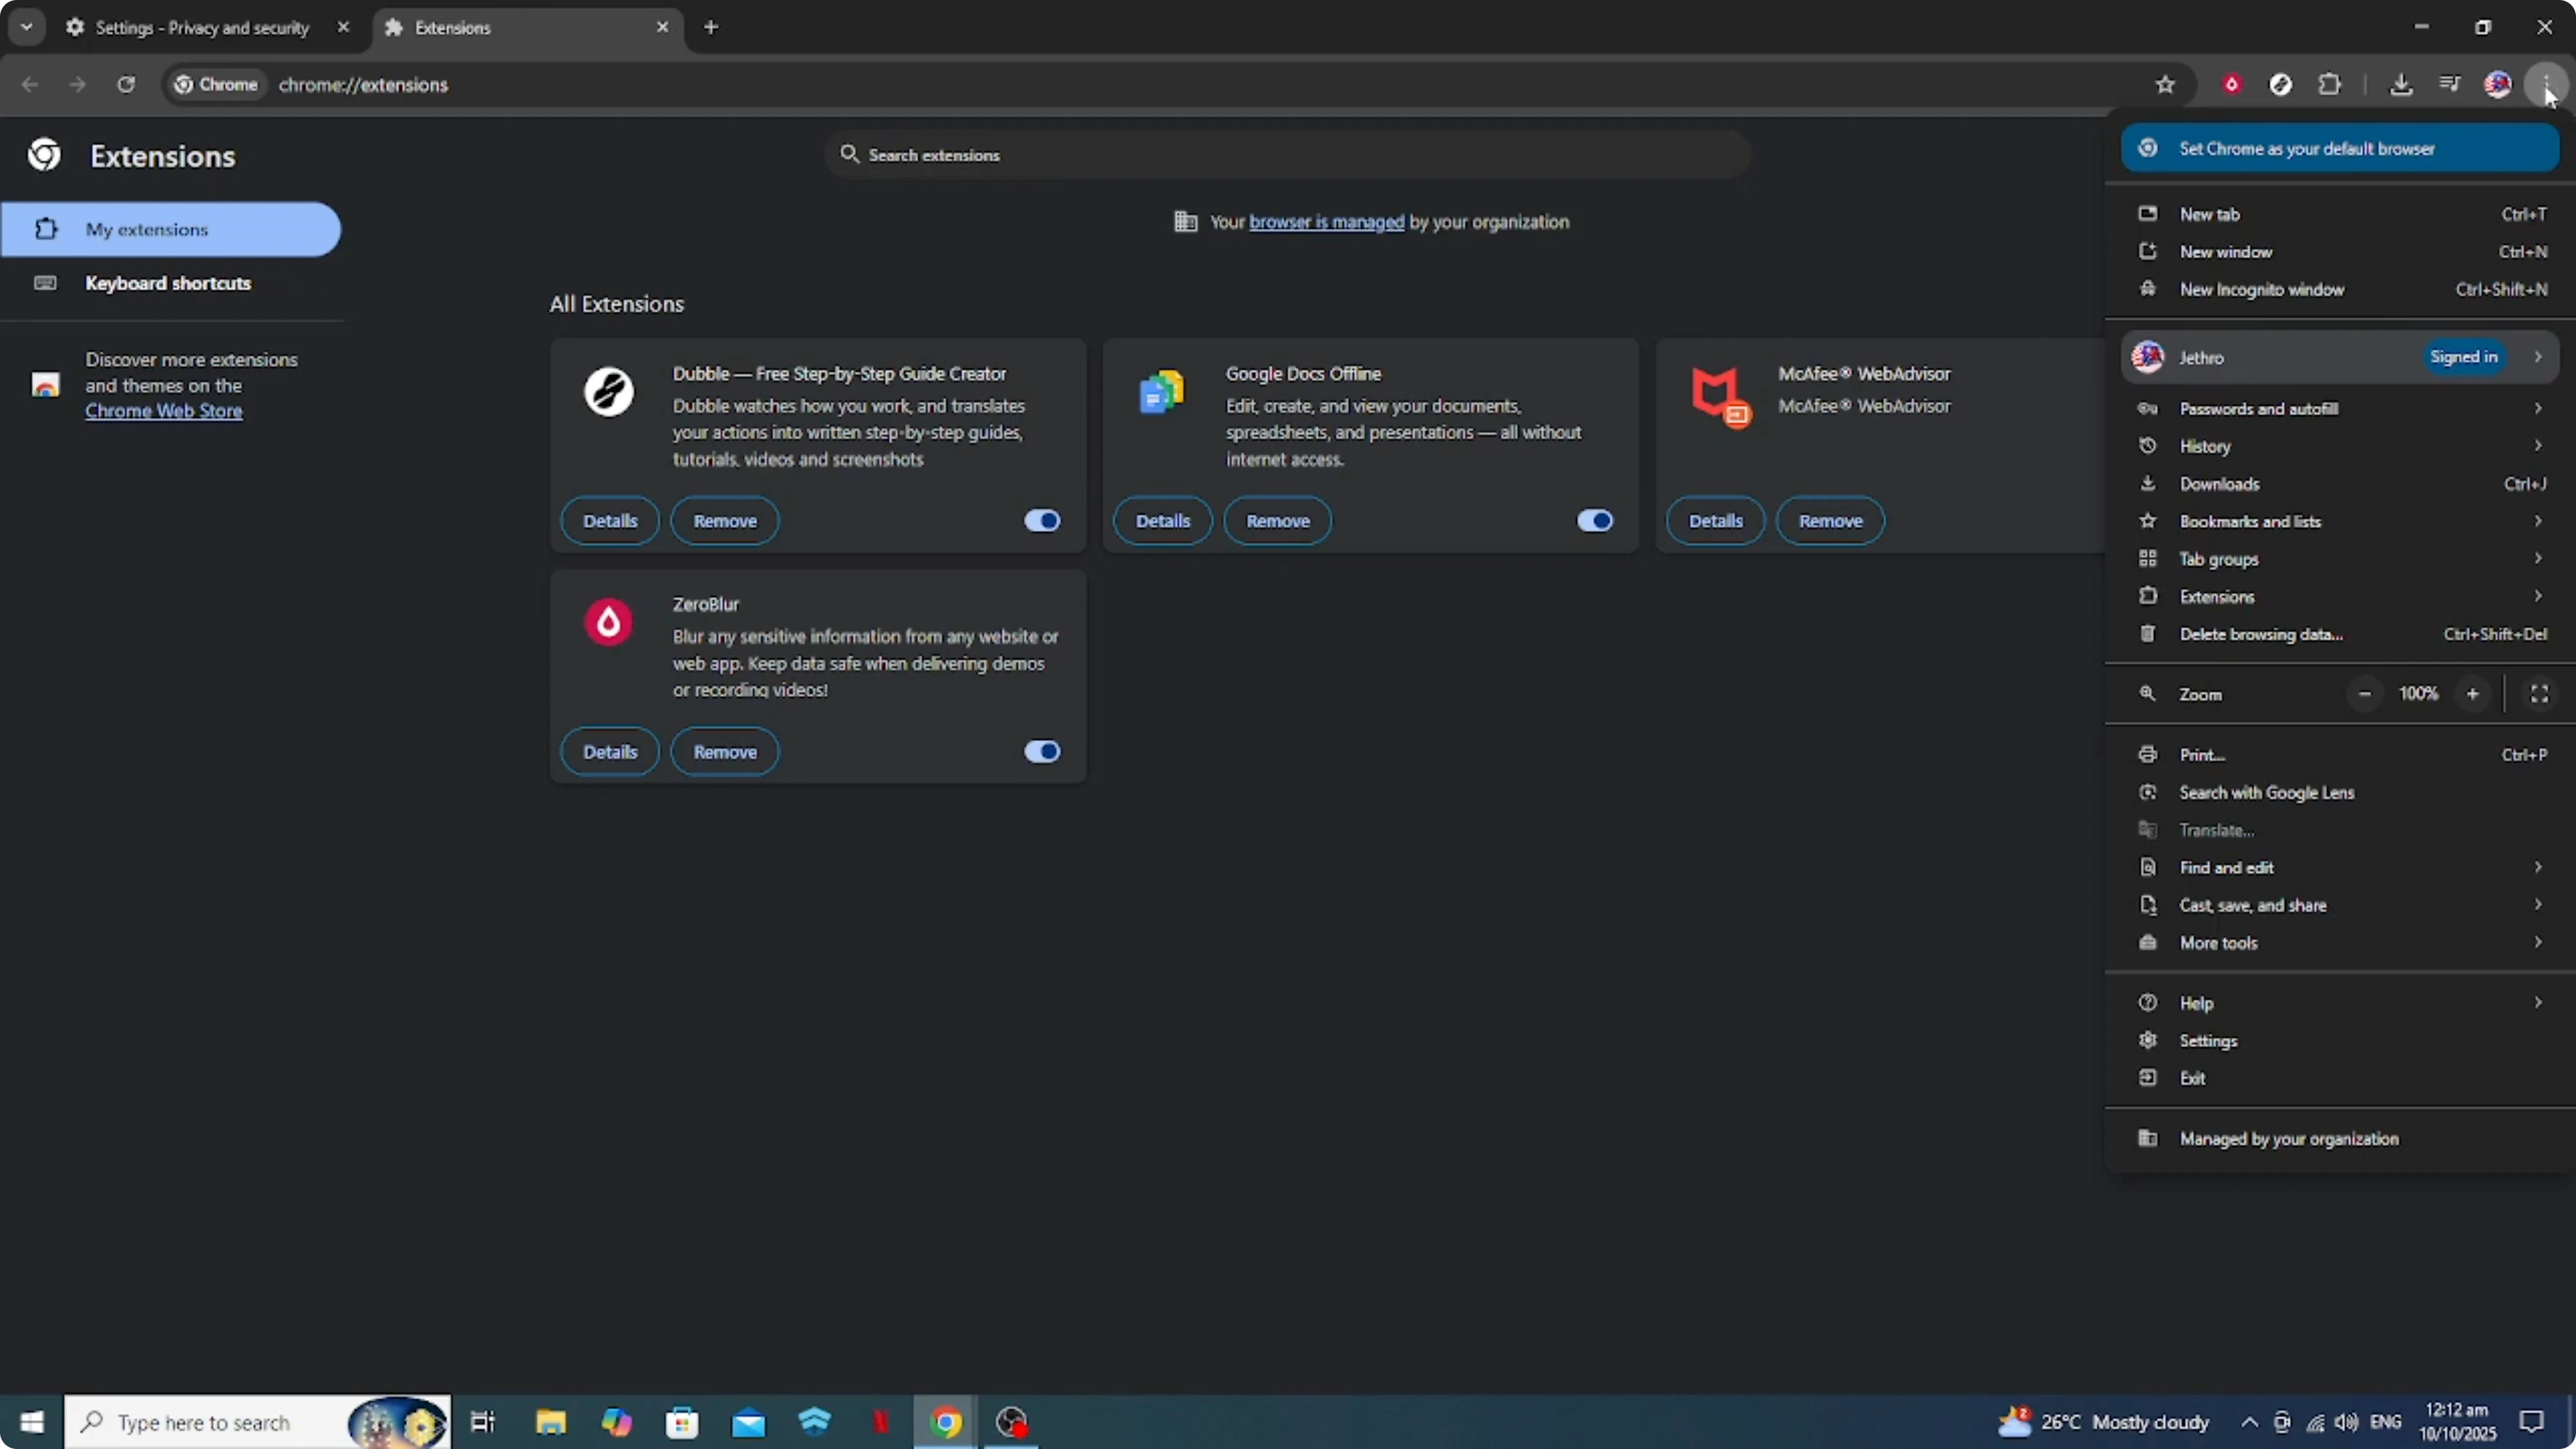Viewport: 2576px width, 1449px height.
Task: Decrease zoom with the minus button
Action: click(x=2365, y=694)
